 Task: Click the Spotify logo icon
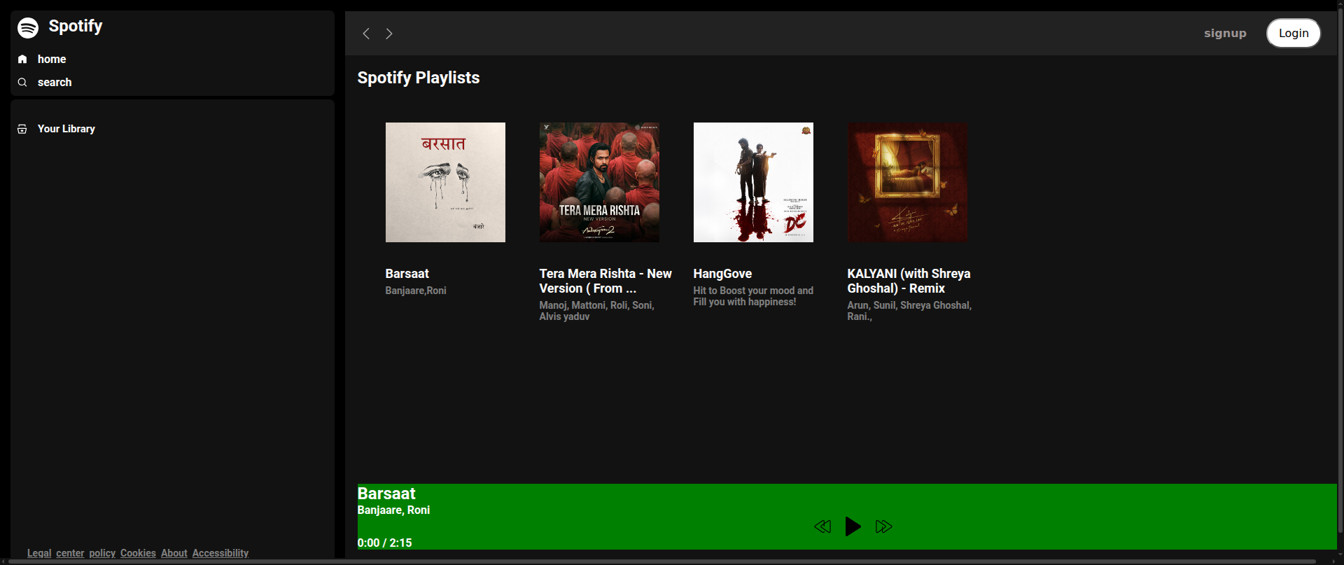pos(28,28)
